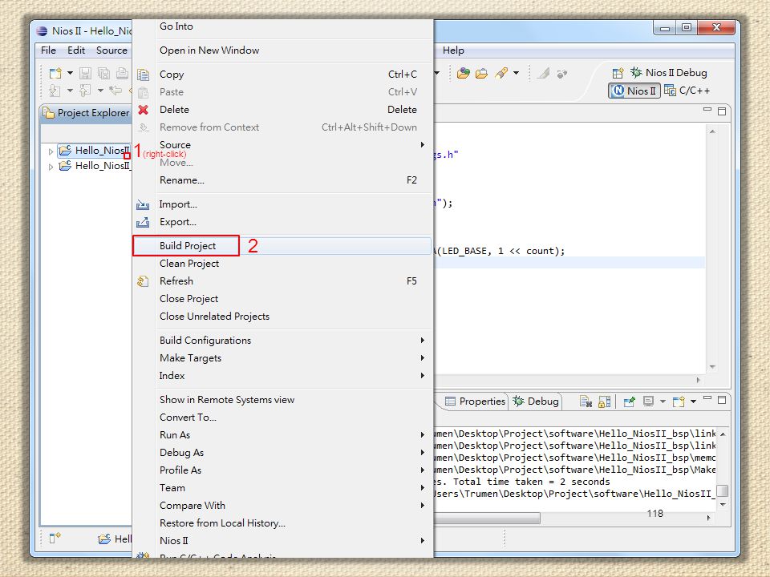Click the Open Type toolbar icon
This screenshot has height=577, width=770.
(x=463, y=73)
